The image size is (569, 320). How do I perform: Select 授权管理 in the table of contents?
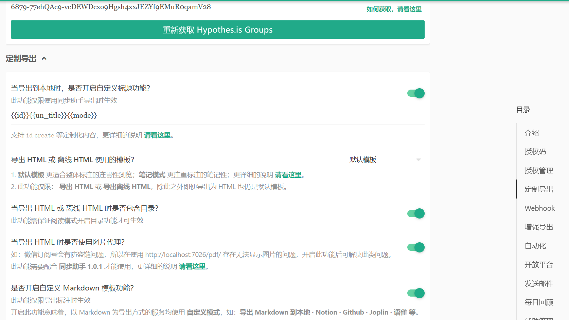[539, 170]
